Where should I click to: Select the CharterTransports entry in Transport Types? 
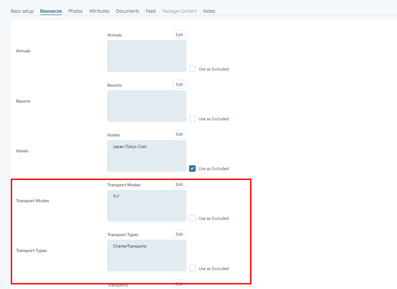[130, 246]
